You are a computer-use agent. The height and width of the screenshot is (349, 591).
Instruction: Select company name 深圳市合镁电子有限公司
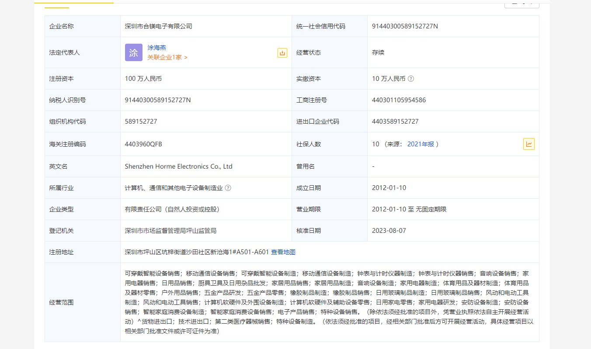coord(159,26)
